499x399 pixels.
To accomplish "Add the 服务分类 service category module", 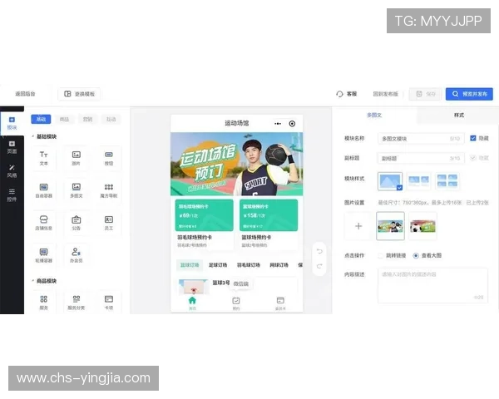I will click(x=77, y=303).
